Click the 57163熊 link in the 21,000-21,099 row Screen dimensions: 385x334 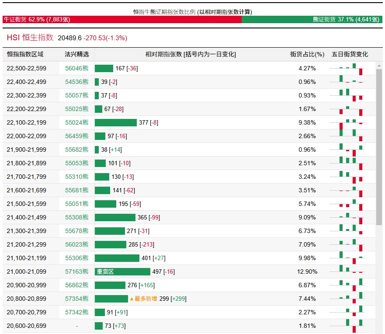point(76,271)
